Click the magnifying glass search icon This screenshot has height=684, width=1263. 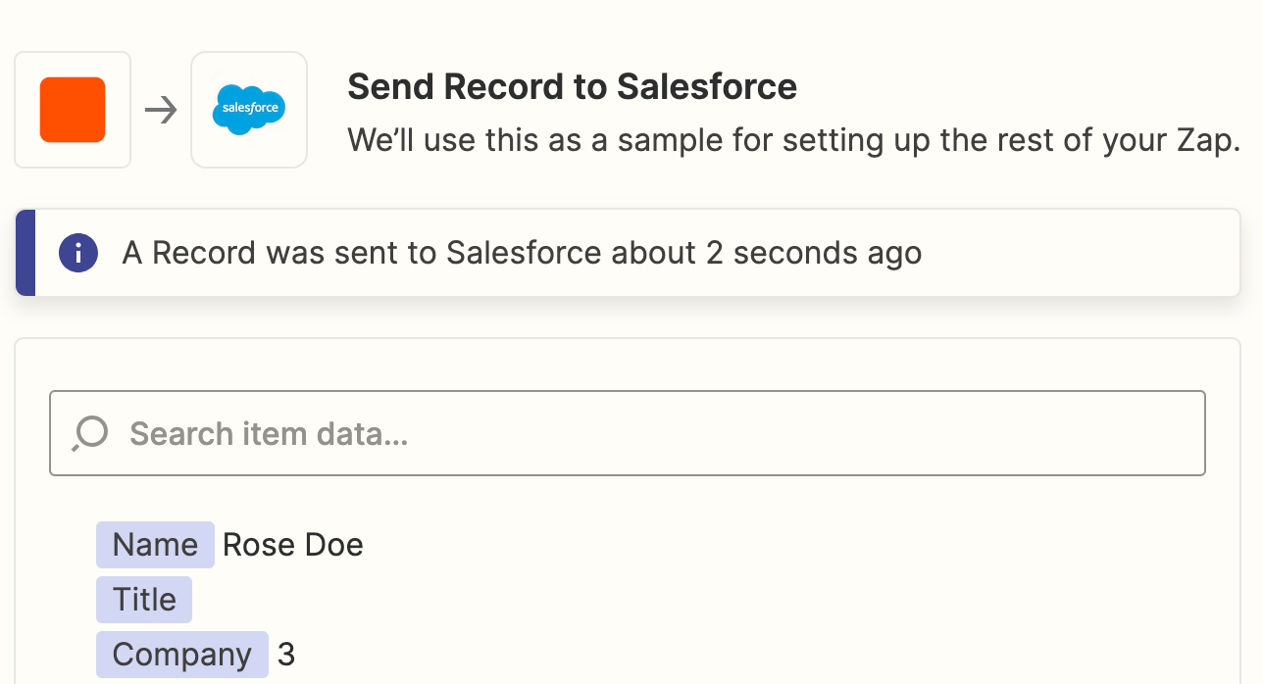point(89,433)
